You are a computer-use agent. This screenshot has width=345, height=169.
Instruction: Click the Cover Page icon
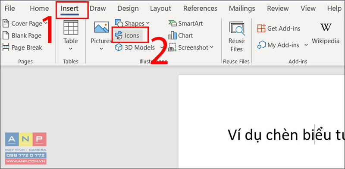[x=6, y=23]
